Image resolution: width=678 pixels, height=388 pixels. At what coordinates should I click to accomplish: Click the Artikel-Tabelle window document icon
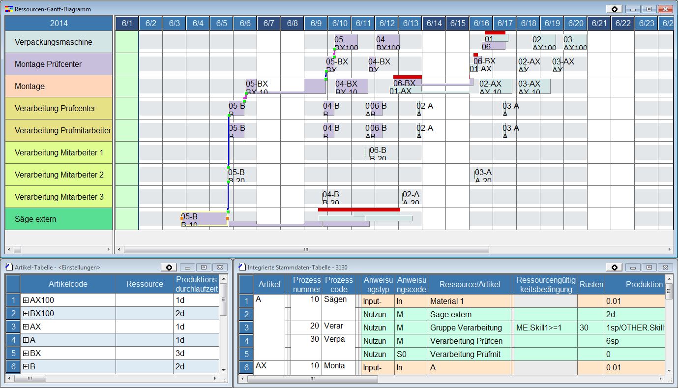tap(8, 267)
